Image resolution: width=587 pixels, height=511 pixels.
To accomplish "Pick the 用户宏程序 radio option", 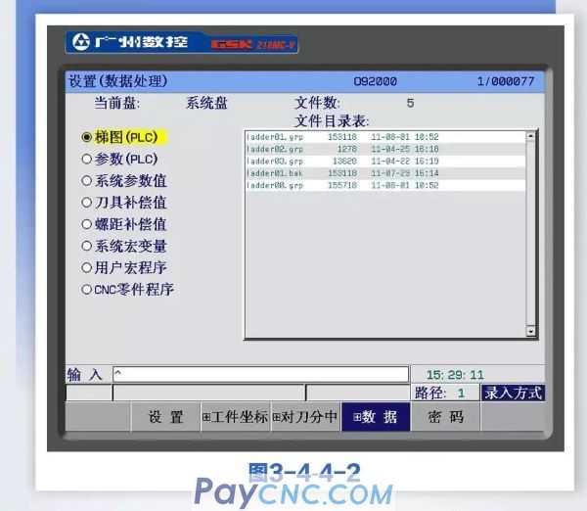I will 87,267.
